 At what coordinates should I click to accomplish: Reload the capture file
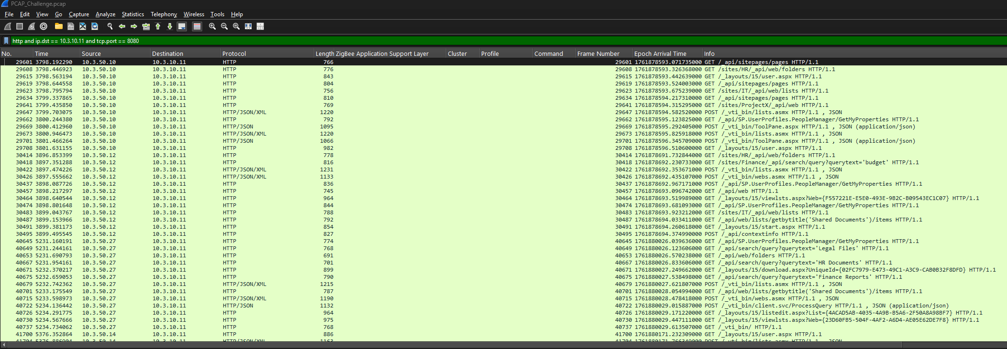click(x=95, y=26)
